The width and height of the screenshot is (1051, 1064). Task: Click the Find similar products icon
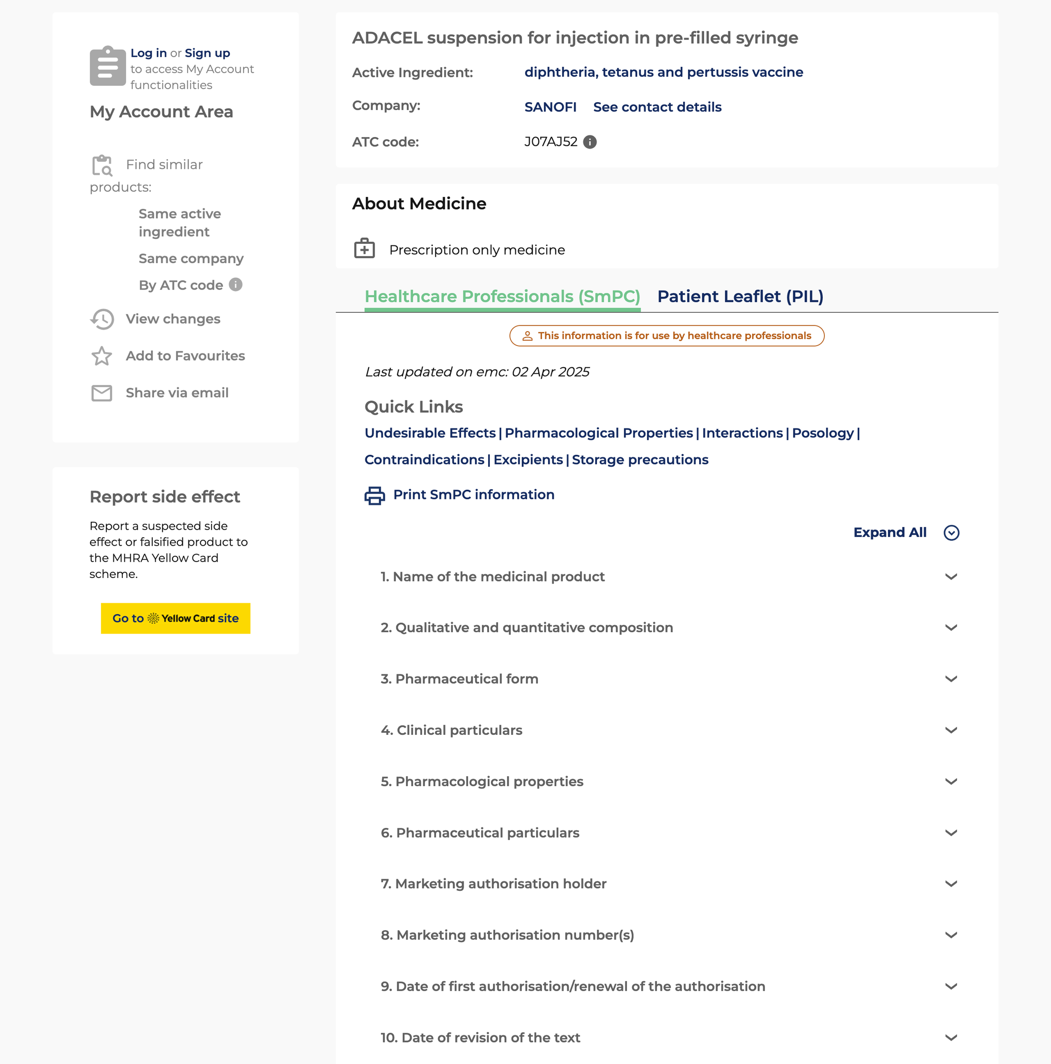102,165
